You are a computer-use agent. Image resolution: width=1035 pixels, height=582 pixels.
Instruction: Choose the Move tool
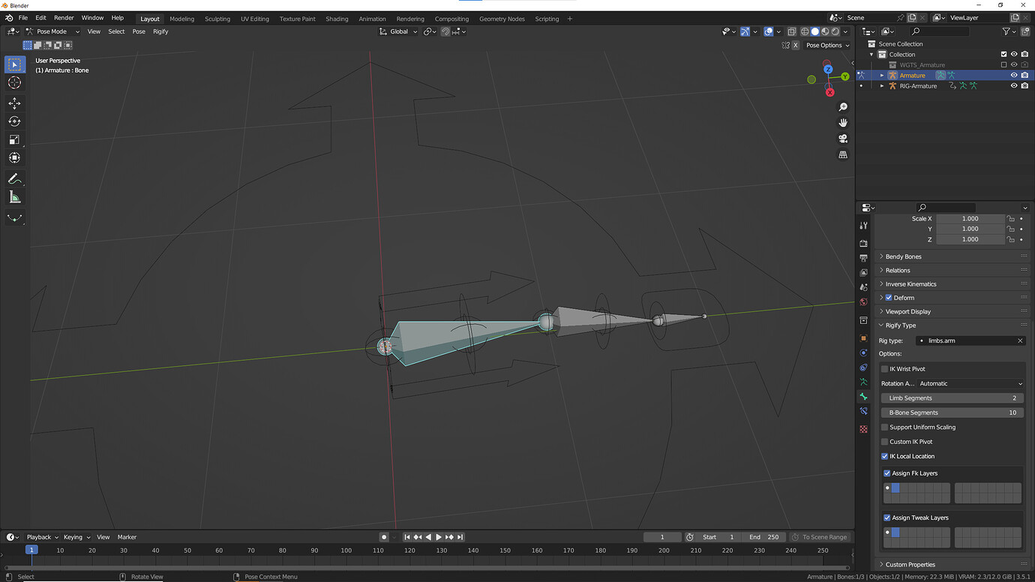(14, 103)
